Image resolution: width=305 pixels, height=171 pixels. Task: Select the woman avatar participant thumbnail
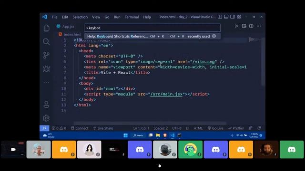(x=89, y=150)
